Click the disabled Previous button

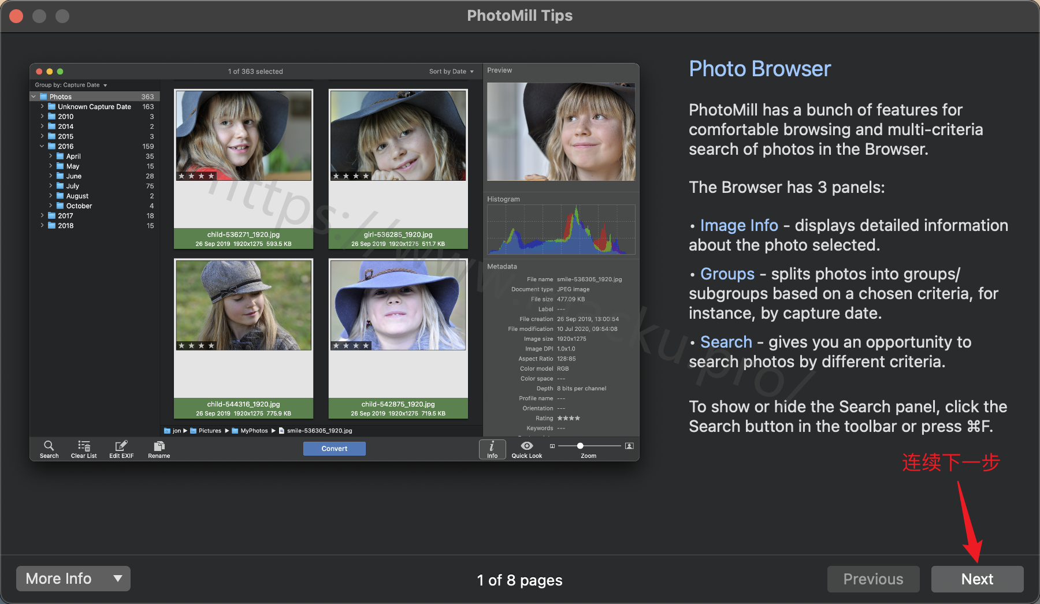pyautogui.click(x=873, y=579)
